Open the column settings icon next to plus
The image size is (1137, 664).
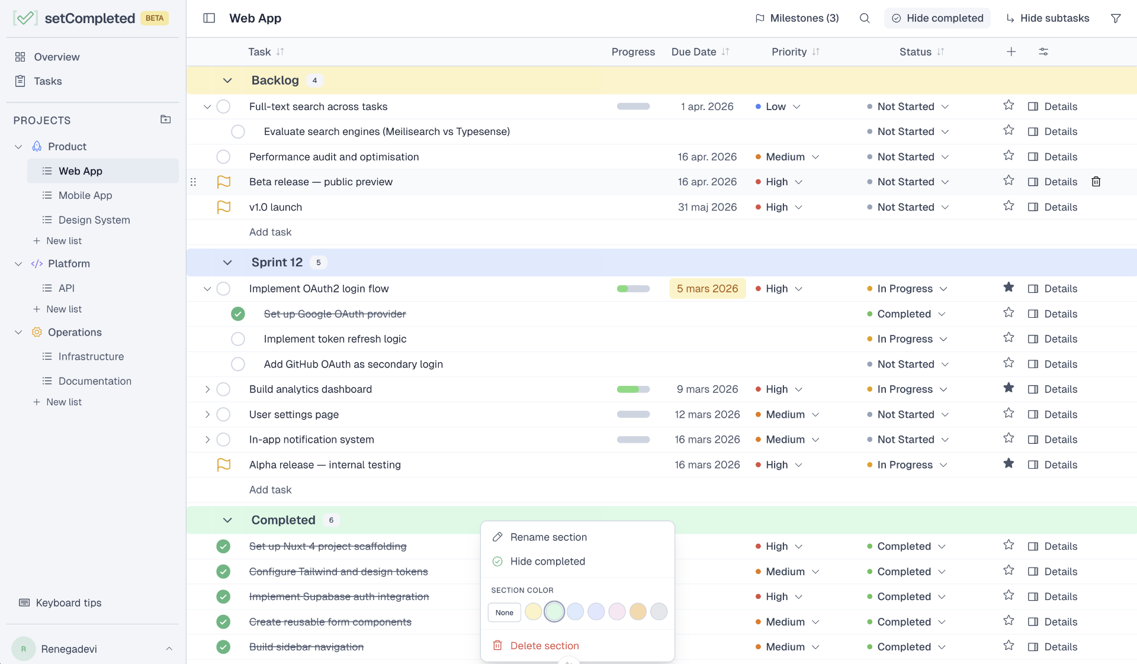[x=1043, y=51]
